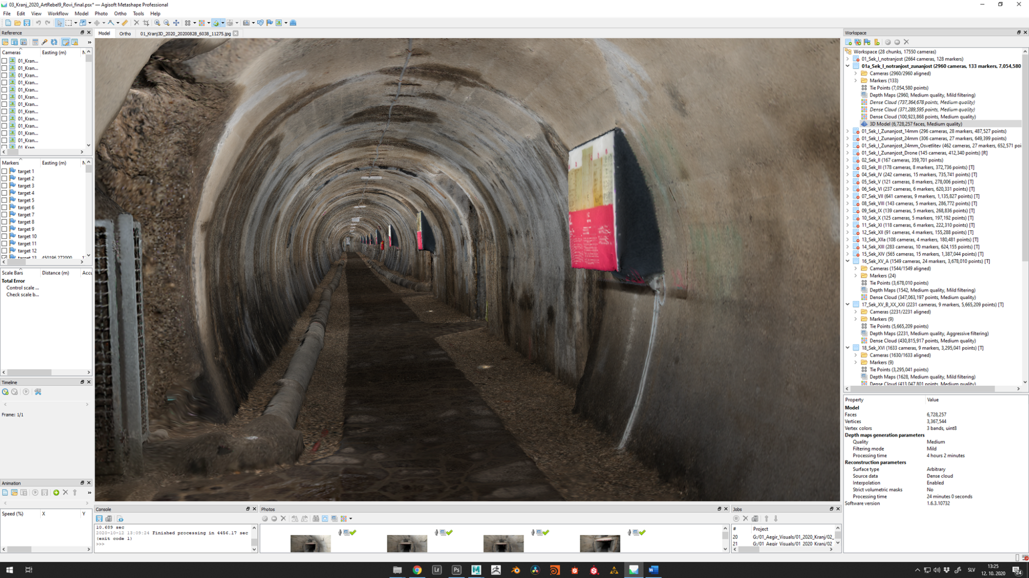Click the green Append keyframe icon in Animation panel
Image resolution: width=1029 pixels, height=578 pixels.
(x=56, y=492)
